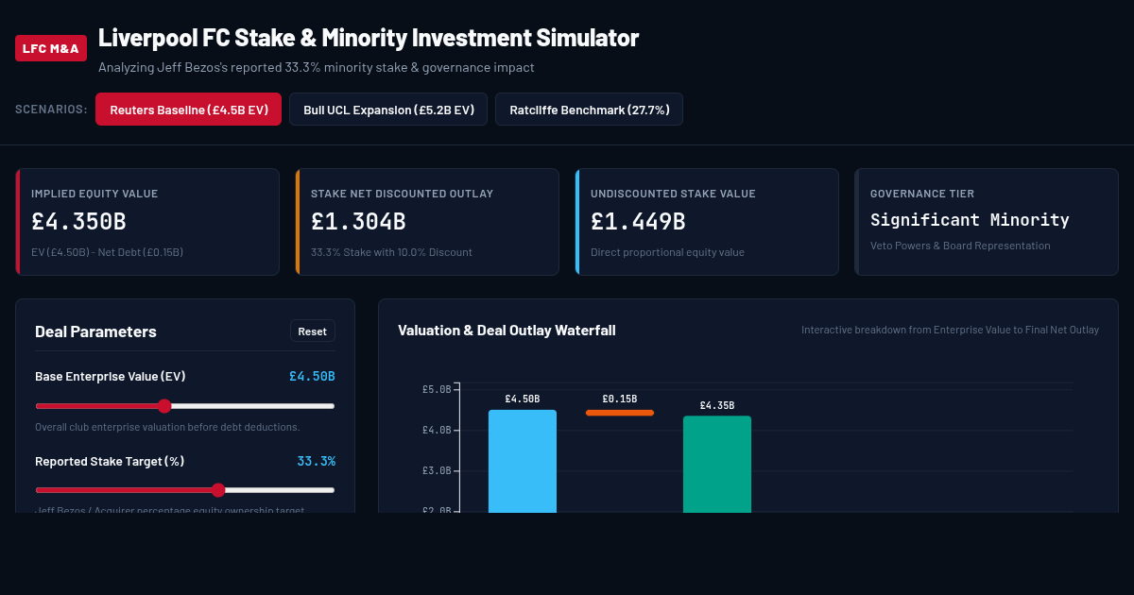1134x595 pixels.
Task: Click the 'Interactive breakdown from Enterprise Value' chart note
Action: [x=950, y=330]
